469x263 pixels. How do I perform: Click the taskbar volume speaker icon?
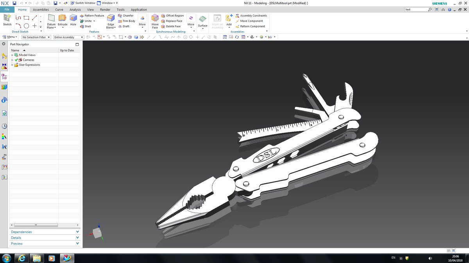click(x=430, y=258)
